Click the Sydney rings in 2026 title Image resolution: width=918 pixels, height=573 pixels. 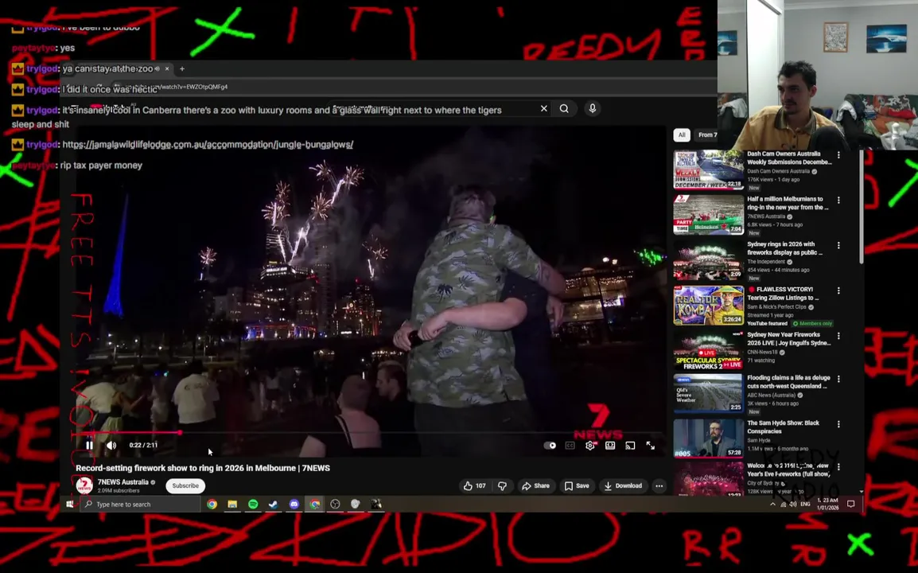[x=784, y=248]
